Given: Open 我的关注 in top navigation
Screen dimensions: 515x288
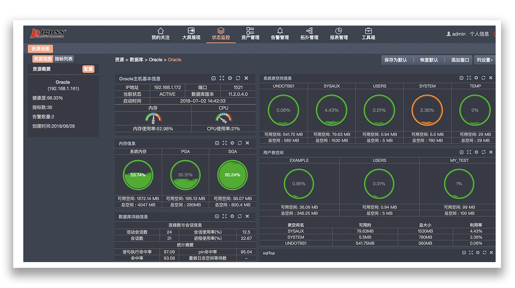Looking at the screenshot, I should click(x=160, y=34).
